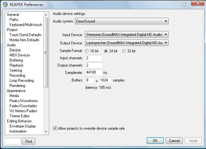The image size is (206, 149).
Task: Open Keyboard/Multi-touch preferences page
Action: (x=26, y=25)
